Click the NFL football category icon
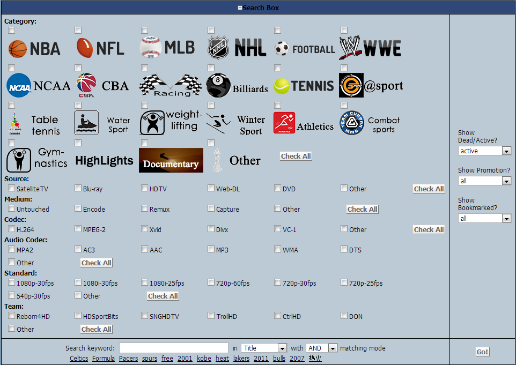 coord(100,48)
